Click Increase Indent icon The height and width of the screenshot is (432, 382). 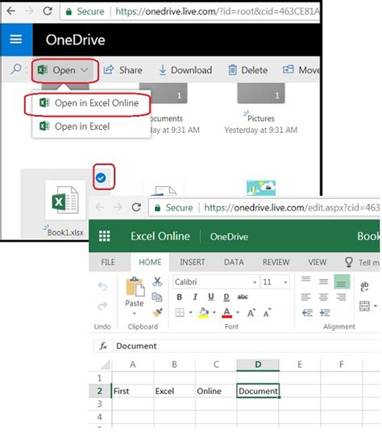tap(325, 313)
